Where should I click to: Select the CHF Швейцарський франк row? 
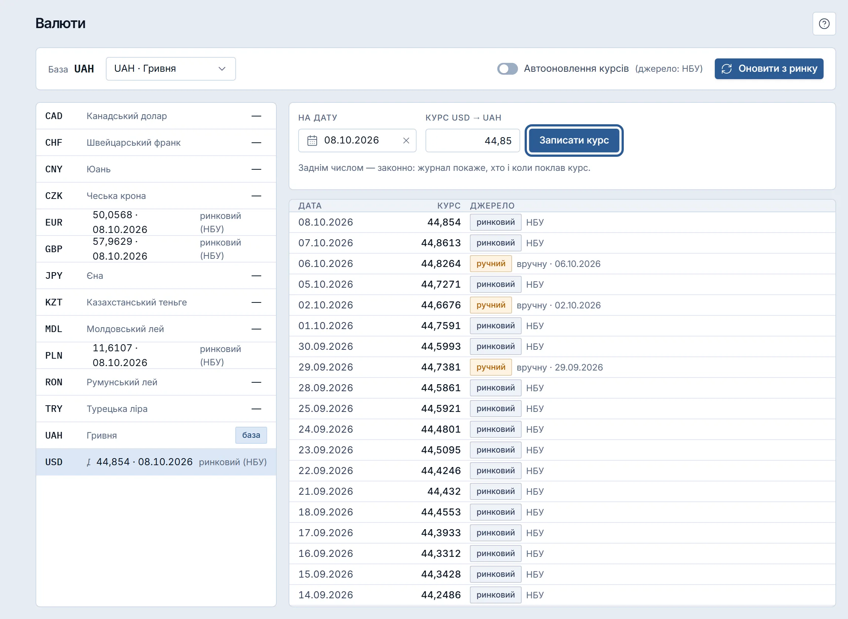156,143
